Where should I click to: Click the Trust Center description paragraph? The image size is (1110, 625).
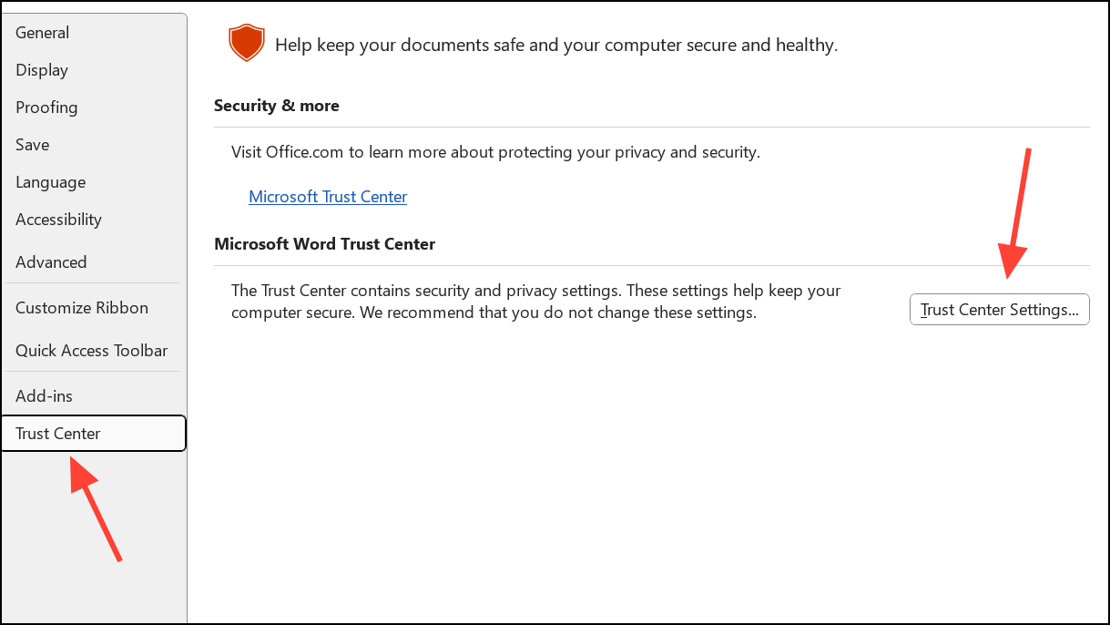coord(535,301)
